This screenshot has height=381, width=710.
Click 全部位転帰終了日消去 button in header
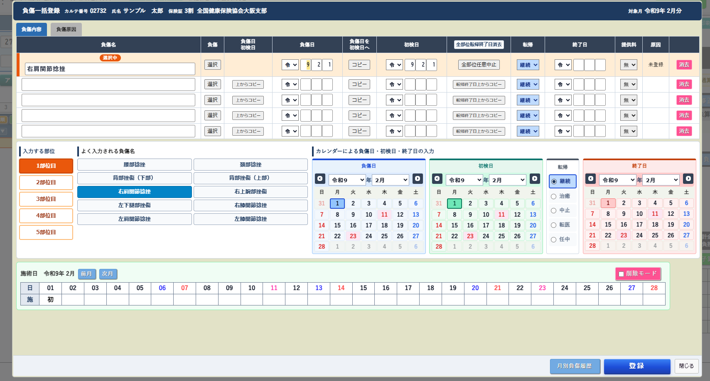pyautogui.click(x=479, y=44)
